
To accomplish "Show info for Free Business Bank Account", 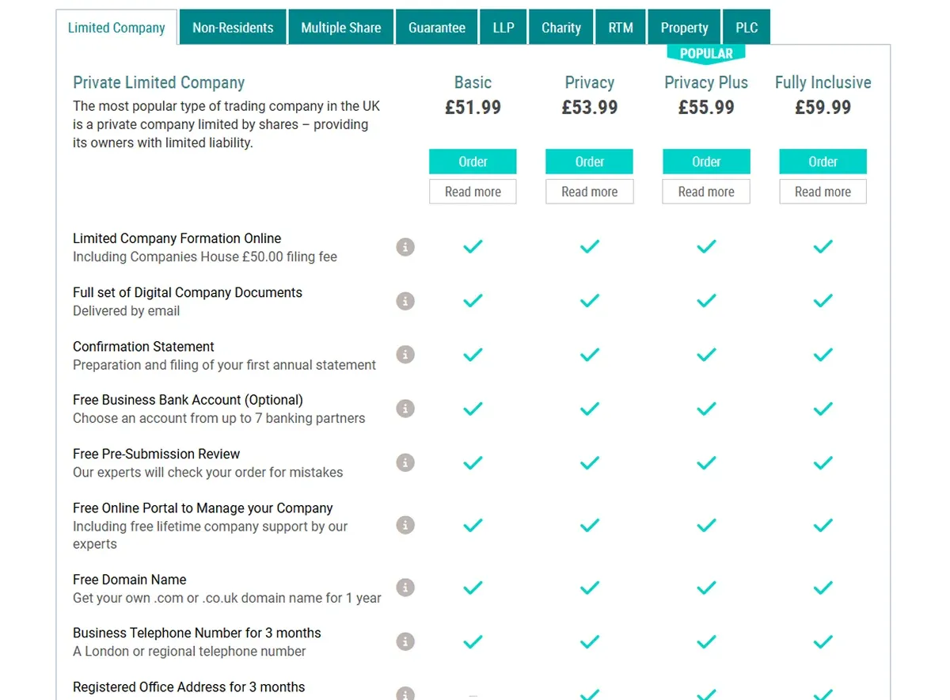I will coord(405,409).
